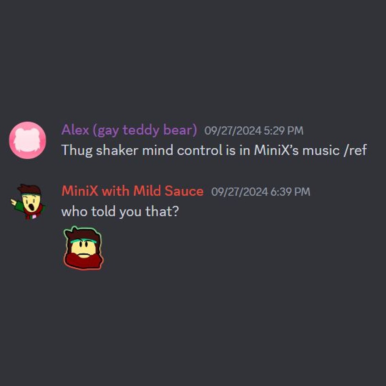This screenshot has height=386, width=386.
Task: Click the words "mind control" in Alex's message
Action: click(182, 150)
